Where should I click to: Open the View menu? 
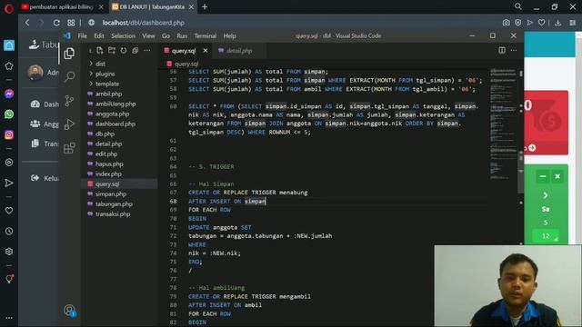tap(148, 36)
